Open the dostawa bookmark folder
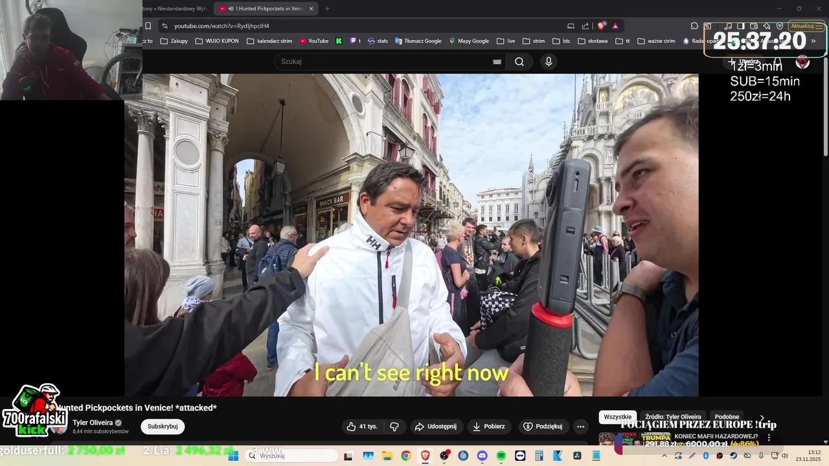This screenshot has width=829, height=466. click(593, 41)
